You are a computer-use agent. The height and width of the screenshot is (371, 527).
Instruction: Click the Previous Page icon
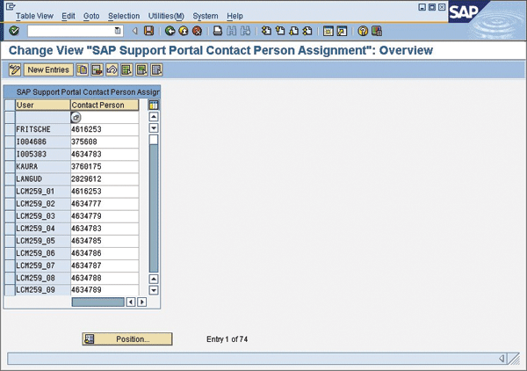point(280,31)
